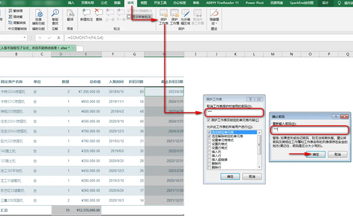
Task: Click the 保护工作表 (Protect Sheet) icon
Action: [x=163, y=17]
